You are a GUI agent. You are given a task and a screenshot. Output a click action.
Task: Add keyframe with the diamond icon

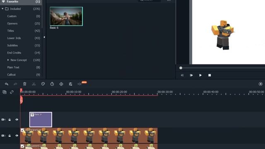pyautogui.click(x=61, y=84)
